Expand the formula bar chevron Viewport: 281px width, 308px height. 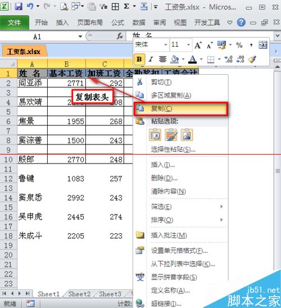coord(278,36)
